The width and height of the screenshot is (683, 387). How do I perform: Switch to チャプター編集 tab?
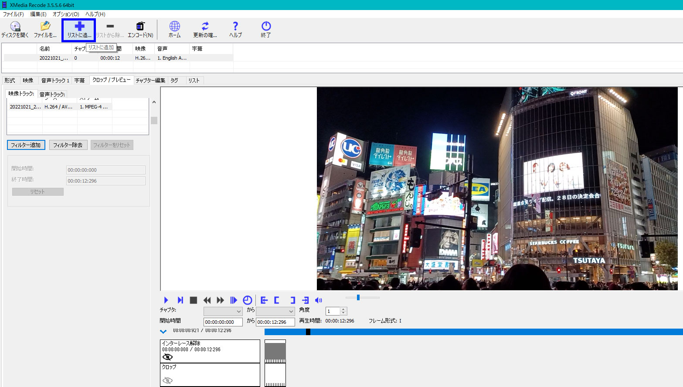point(150,80)
